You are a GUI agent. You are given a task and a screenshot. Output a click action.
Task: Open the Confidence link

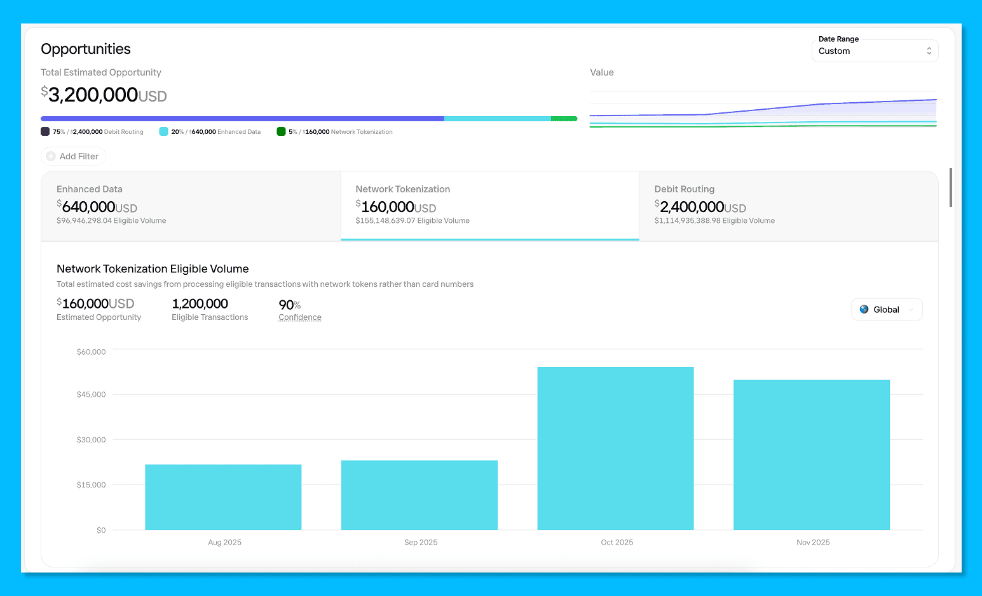tap(299, 317)
